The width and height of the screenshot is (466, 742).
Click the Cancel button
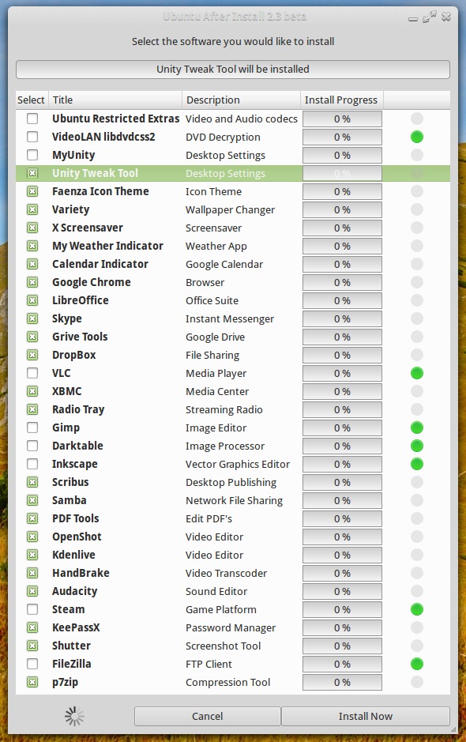[207, 717]
